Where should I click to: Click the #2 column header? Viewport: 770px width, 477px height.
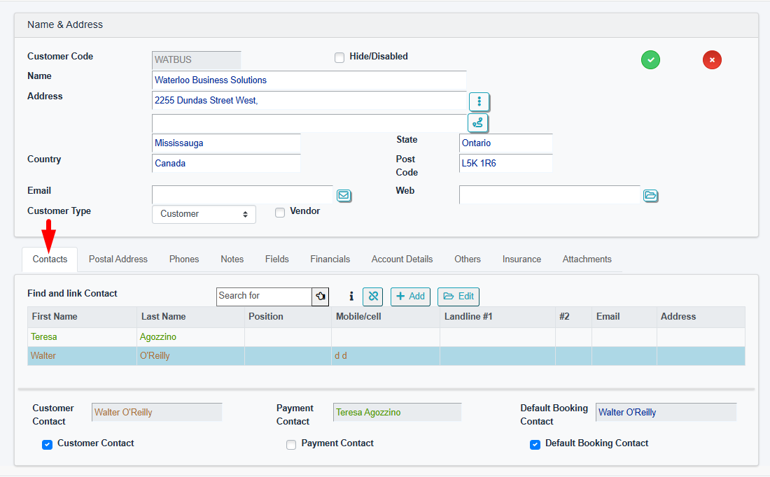[x=573, y=317]
